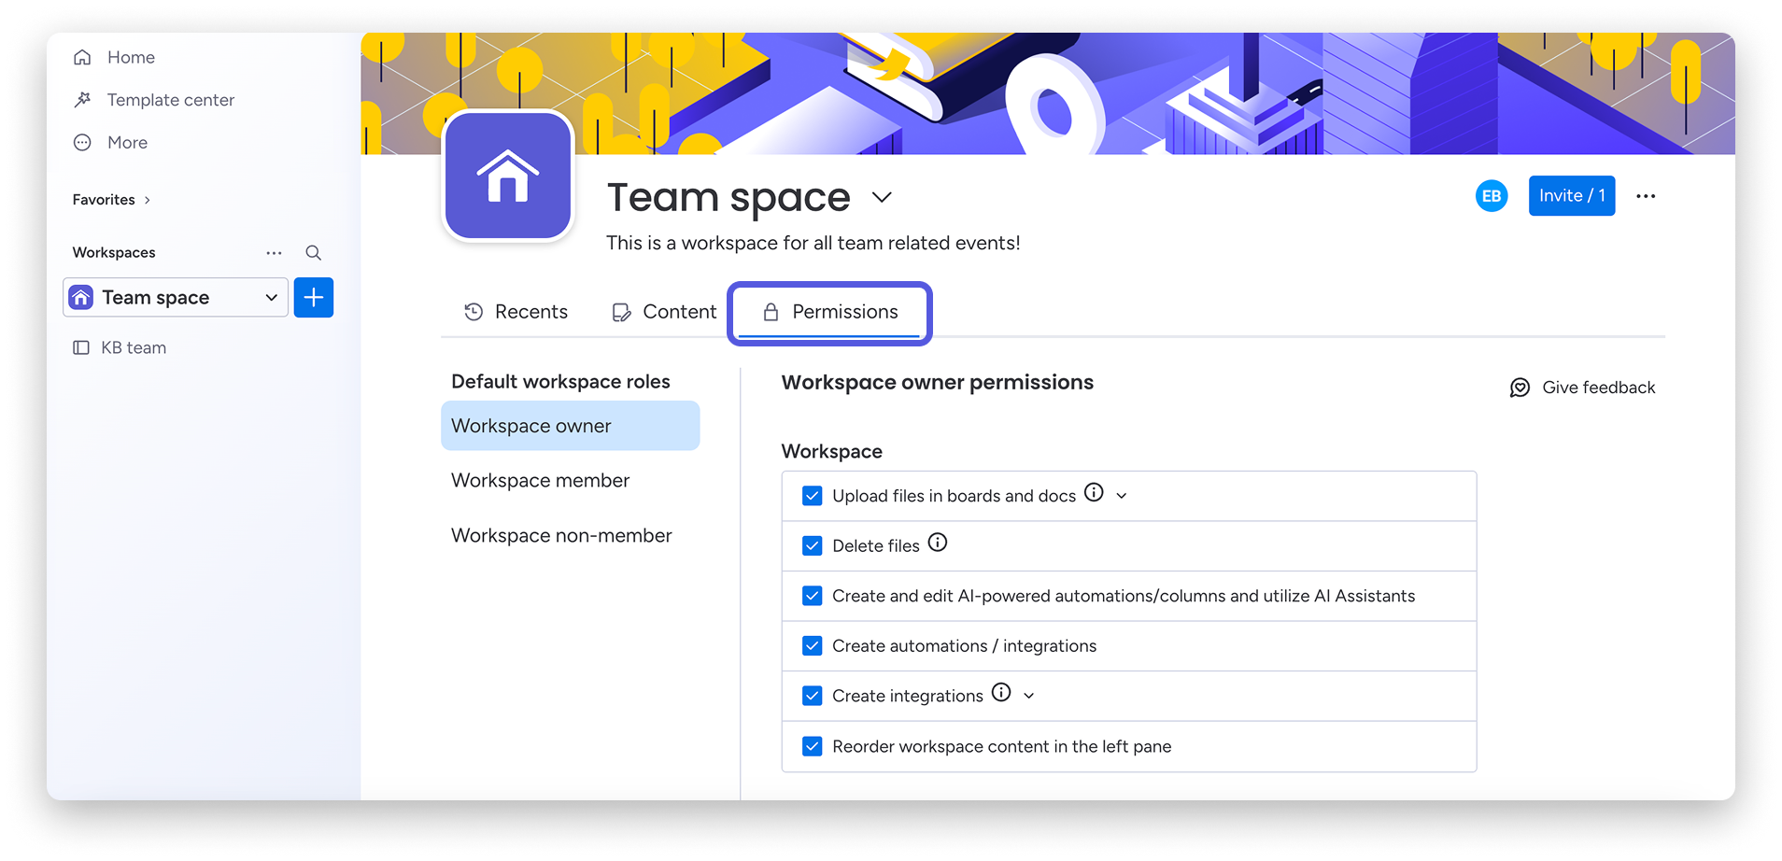Open the Workspaces three-dot options menu
The height and width of the screenshot is (861, 1782).
click(274, 253)
